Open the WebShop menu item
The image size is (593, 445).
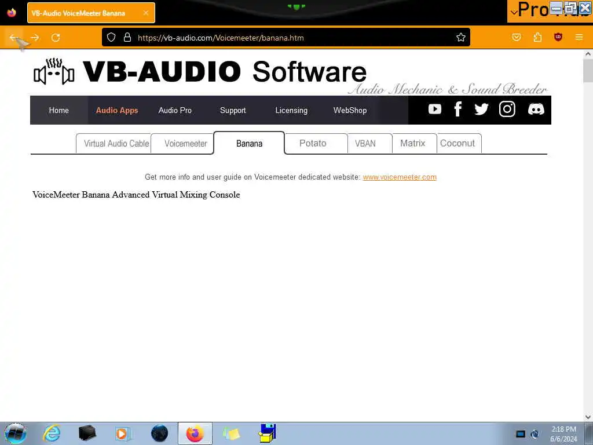pos(350,110)
